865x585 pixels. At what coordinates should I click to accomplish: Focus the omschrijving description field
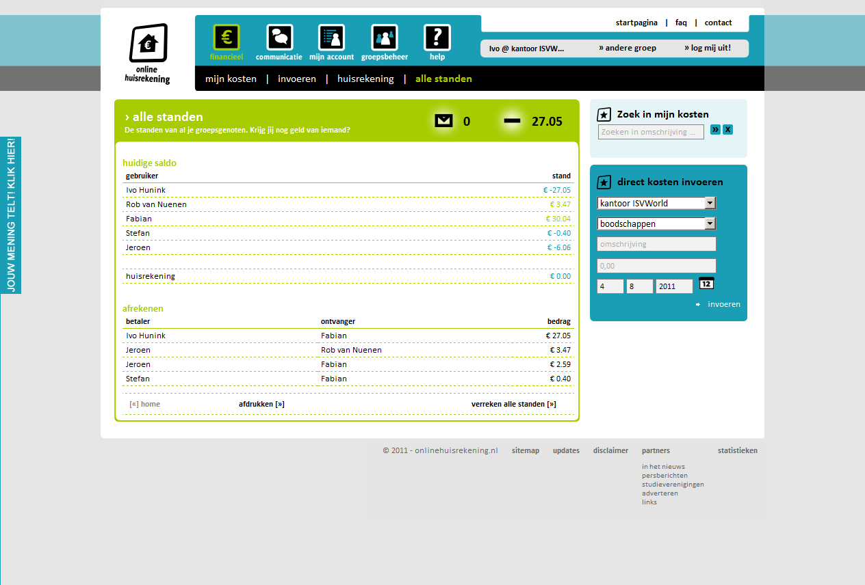[x=656, y=244]
